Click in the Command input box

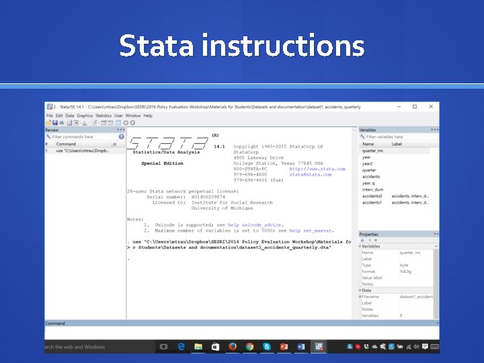pyautogui.click(x=242, y=333)
